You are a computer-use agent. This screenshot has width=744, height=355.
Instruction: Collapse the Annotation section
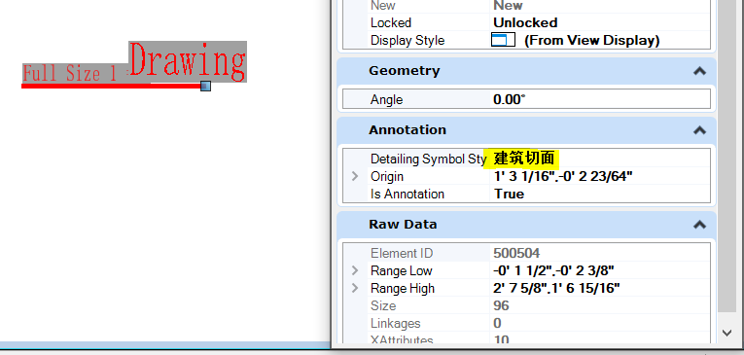[x=699, y=130]
